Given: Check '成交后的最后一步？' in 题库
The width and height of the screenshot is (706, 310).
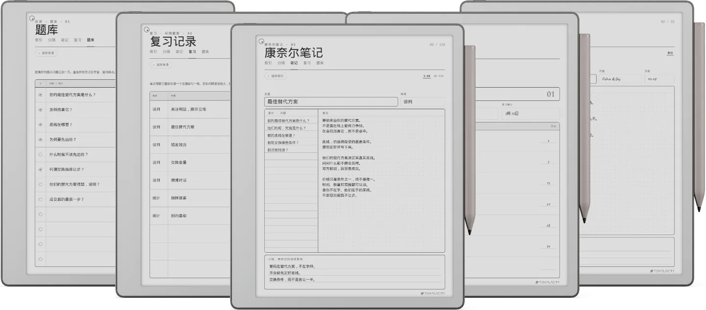Looking at the screenshot, I should click(40, 199).
